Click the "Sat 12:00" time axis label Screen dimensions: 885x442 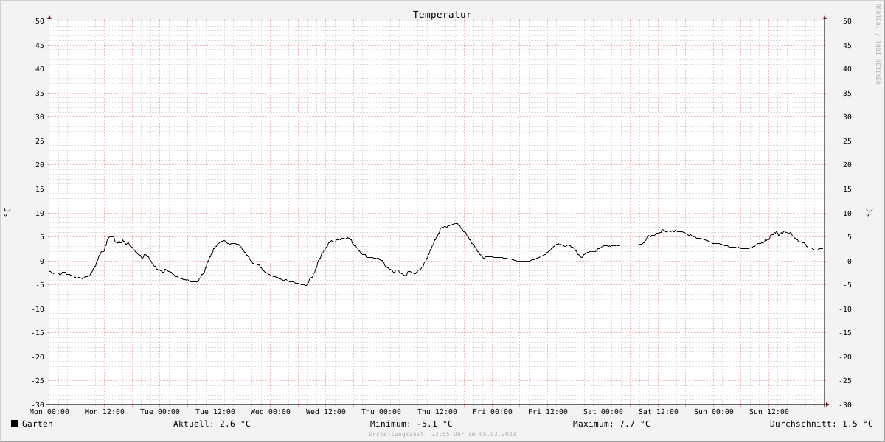pyautogui.click(x=659, y=412)
